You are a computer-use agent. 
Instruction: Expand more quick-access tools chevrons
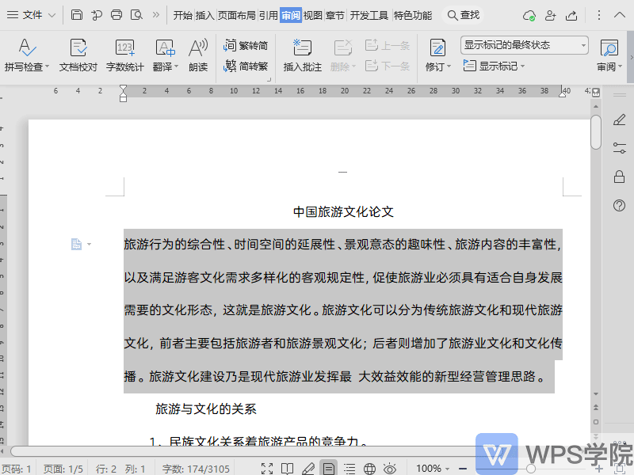[x=155, y=15]
